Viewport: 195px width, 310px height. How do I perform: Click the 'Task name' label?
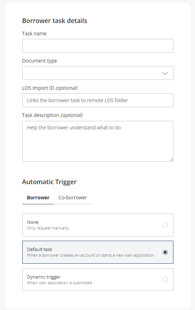pyautogui.click(x=34, y=34)
